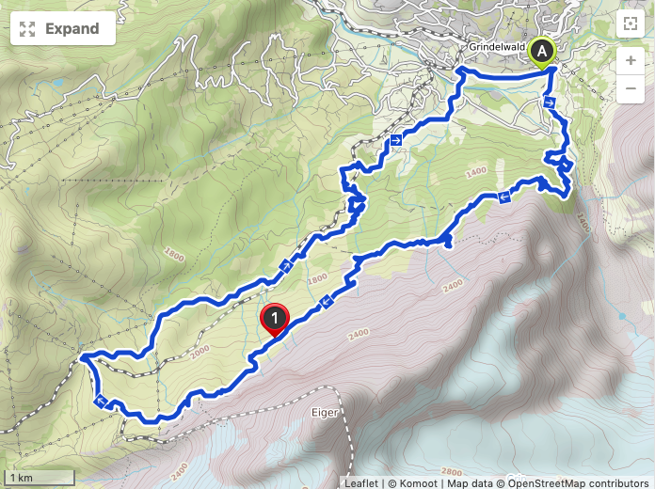Select the left arrow near the 1400 contour
This screenshot has height=489, width=655.
pos(504,197)
